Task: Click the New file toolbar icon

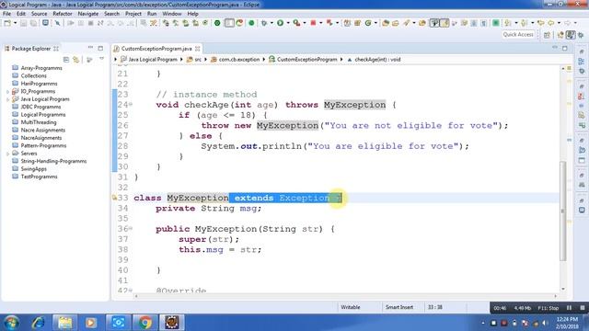Action: tap(7, 23)
